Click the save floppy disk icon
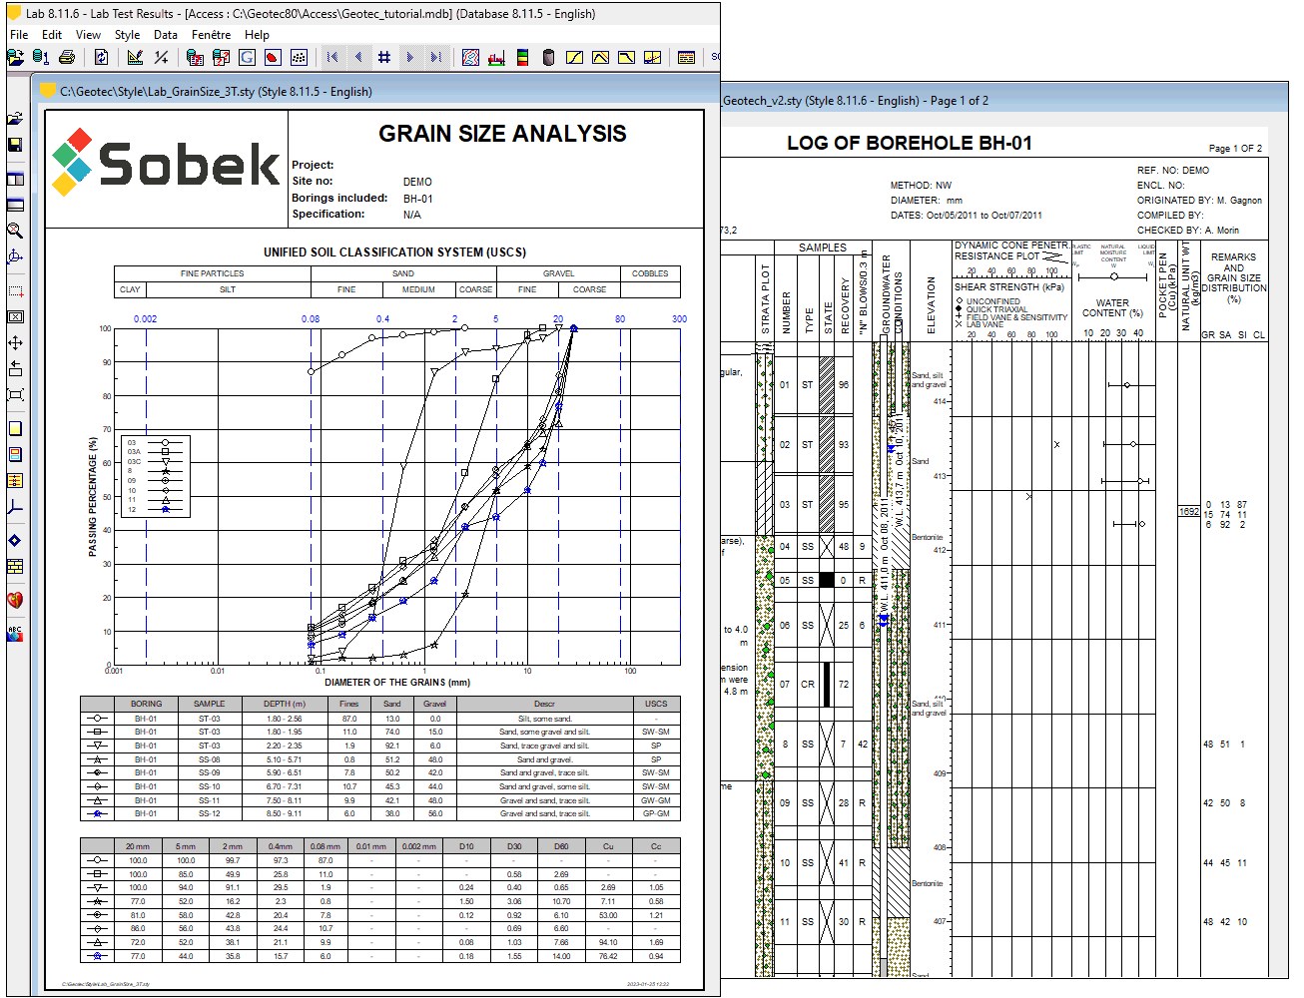 coord(15,145)
